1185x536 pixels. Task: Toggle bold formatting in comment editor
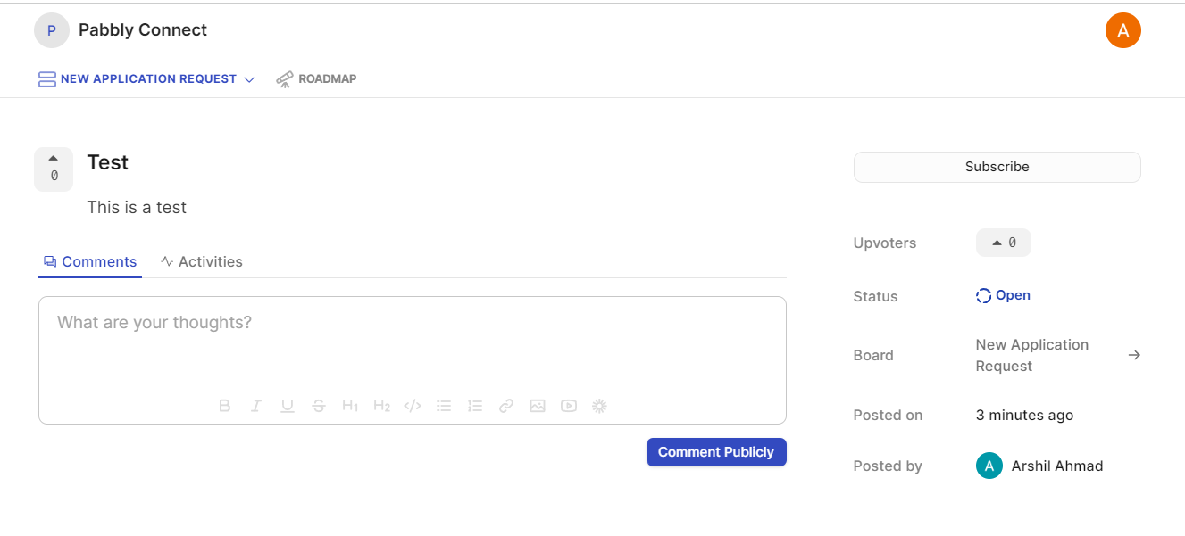tap(225, 406)
